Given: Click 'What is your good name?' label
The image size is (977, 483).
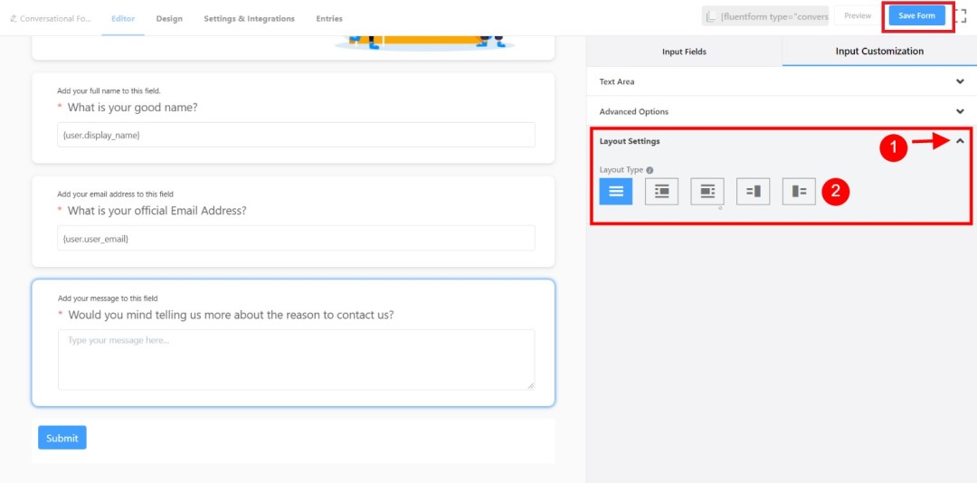Looking at the screenshot, I should click(x=132, y=108).
